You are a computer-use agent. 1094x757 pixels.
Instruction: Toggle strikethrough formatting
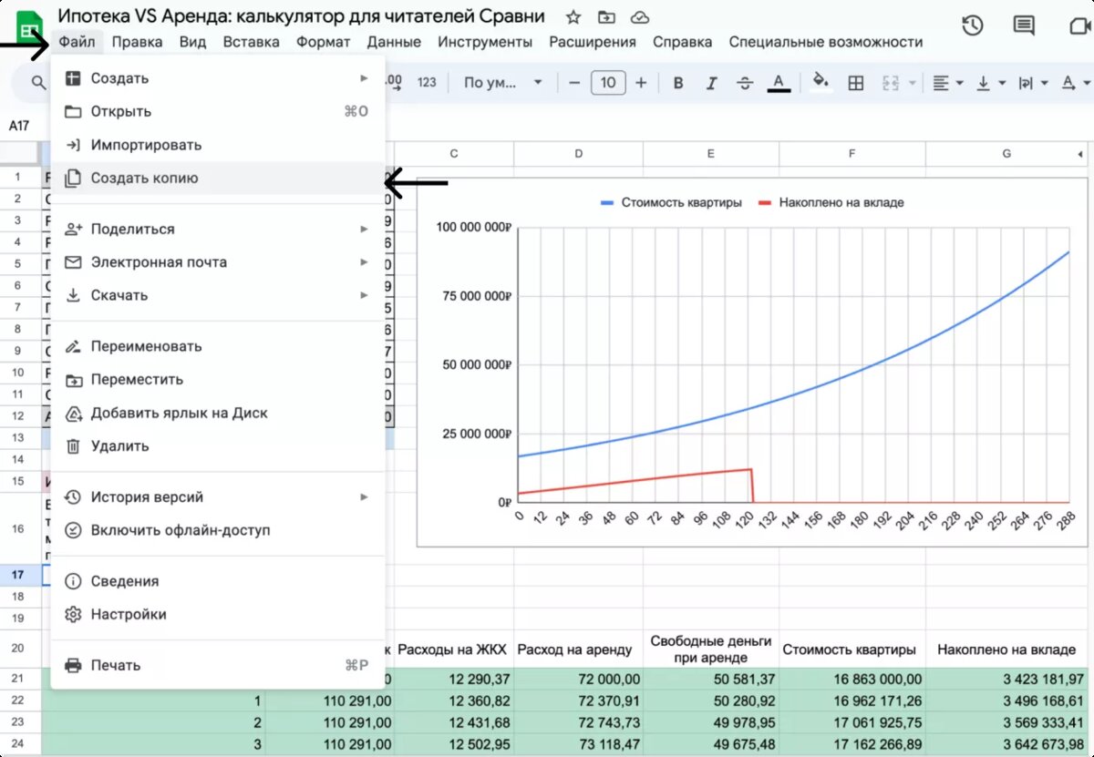pyautogui.click(x=745, y=83)
